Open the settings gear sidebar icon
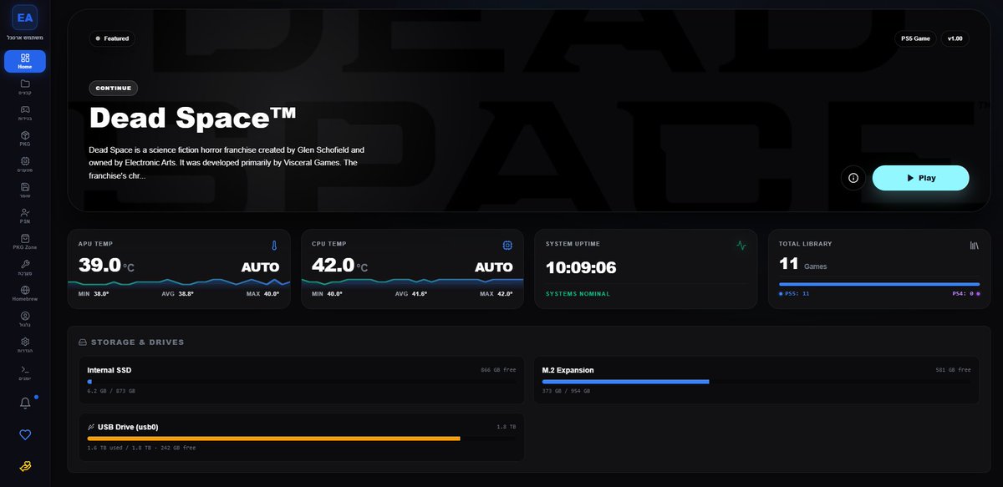1003x487 pixels. tap(25, 342)
